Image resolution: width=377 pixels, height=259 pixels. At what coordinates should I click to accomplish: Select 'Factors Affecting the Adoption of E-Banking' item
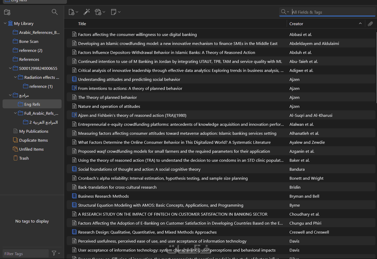pos(221,223)
